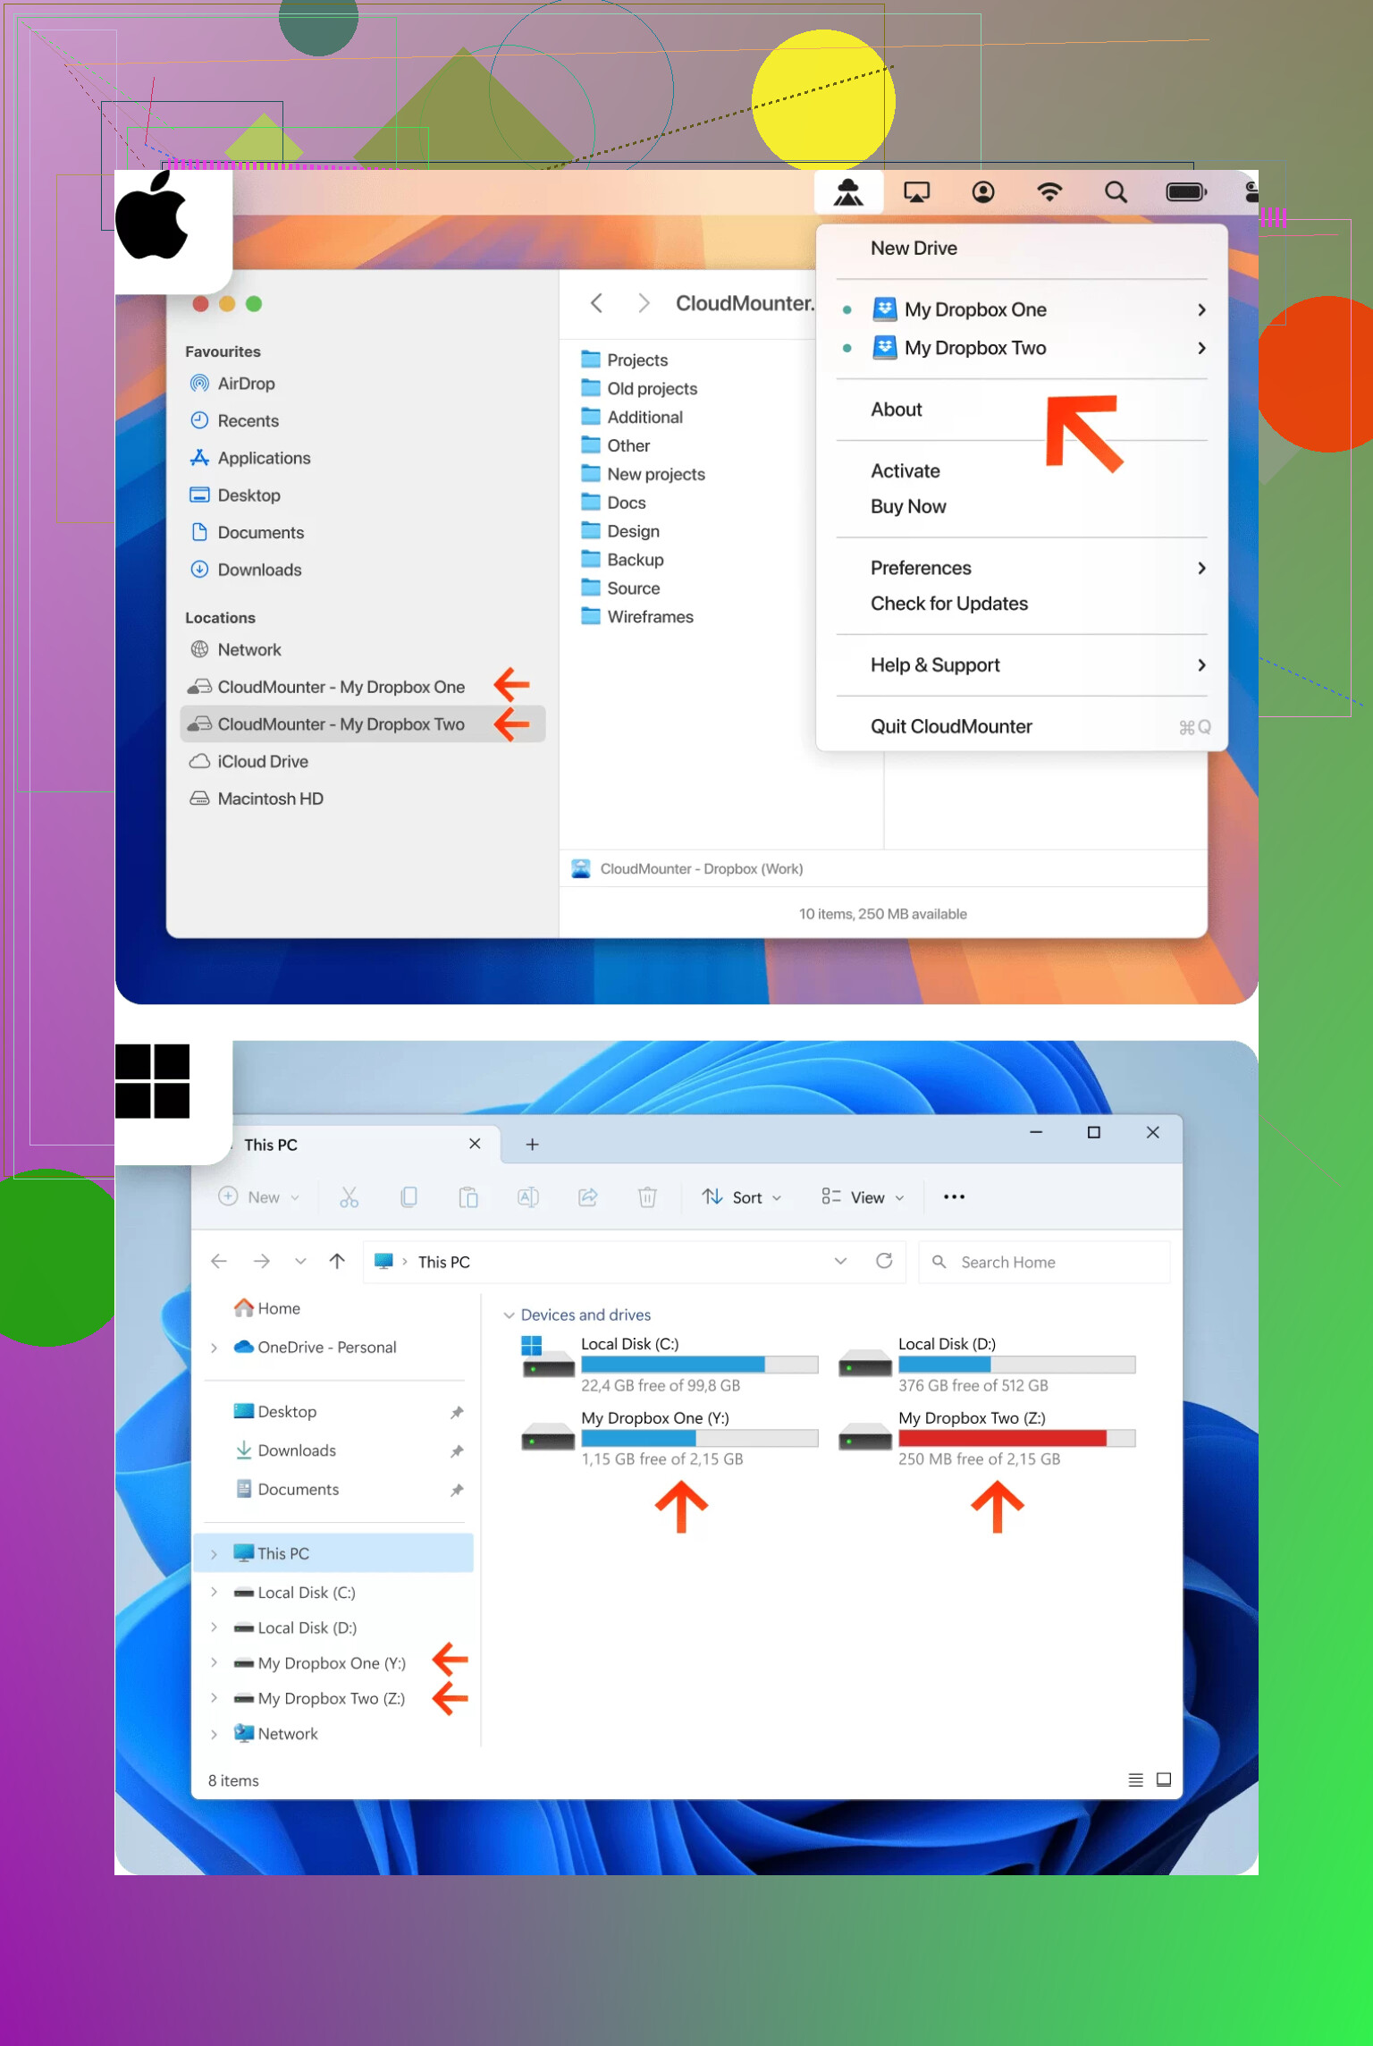
Task: Click the Share icon in Explorer toolbar
Action: [587, 1196]
